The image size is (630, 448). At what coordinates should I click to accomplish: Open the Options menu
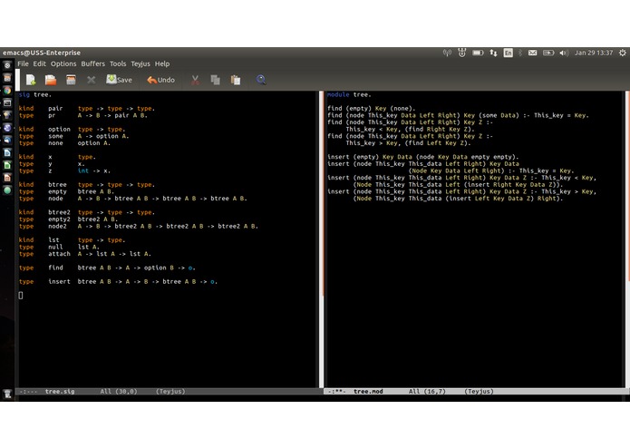point(63,63)
